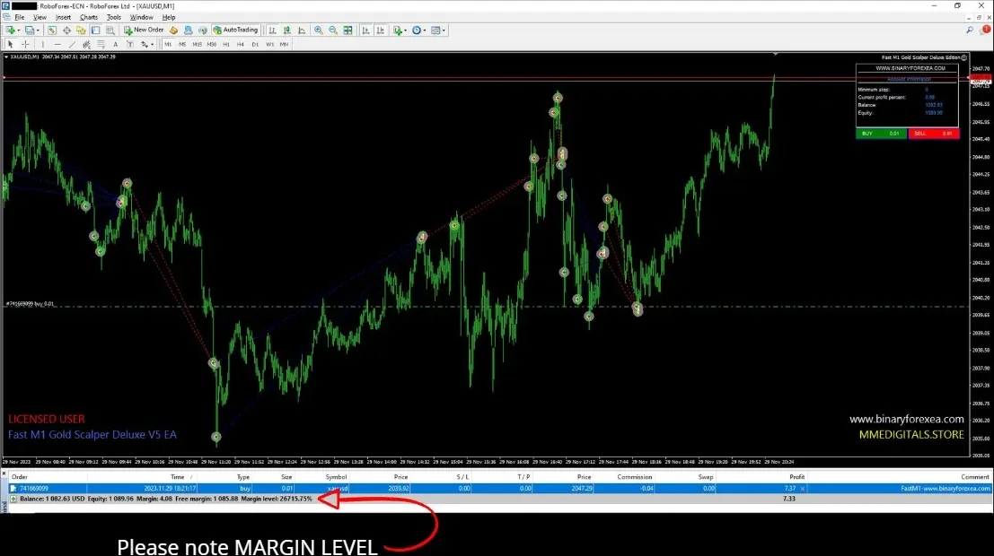Zoom in on the chart
This screenshot has height=556, width=994.
[x=318, y=30]
